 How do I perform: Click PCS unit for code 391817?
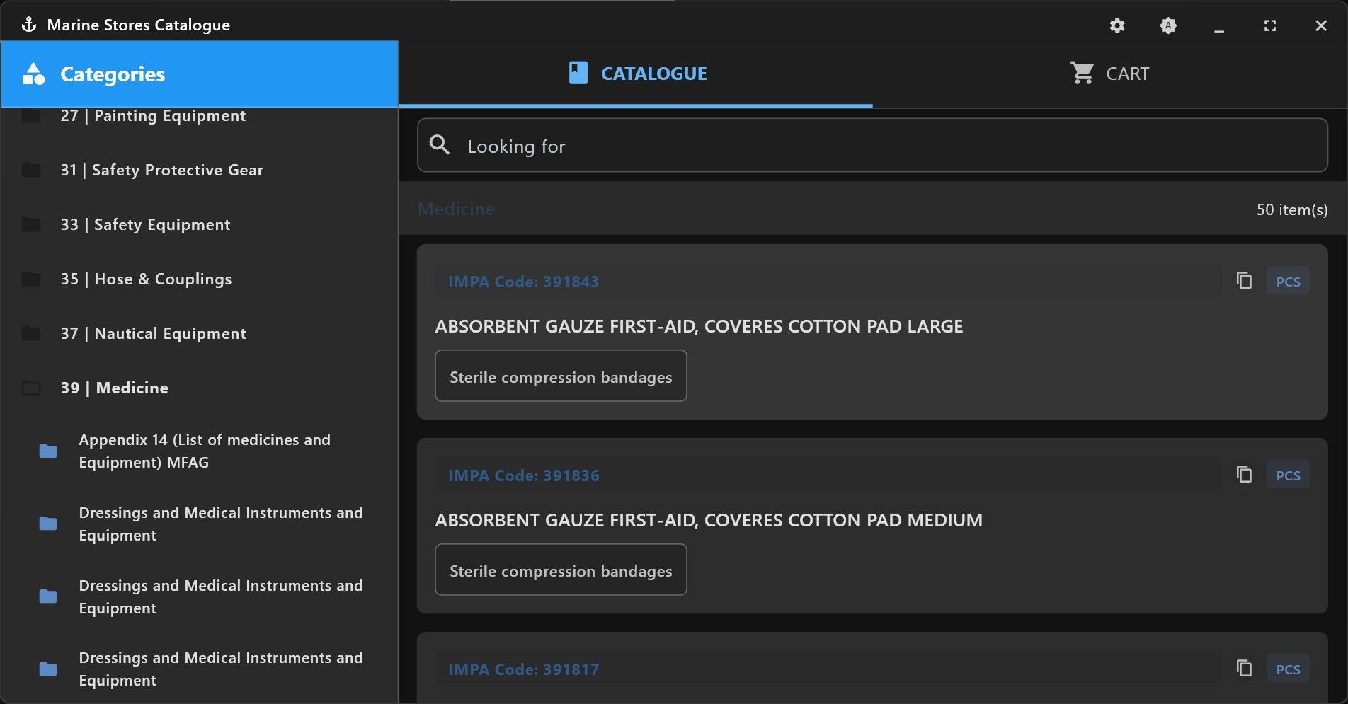[1288, 669]
